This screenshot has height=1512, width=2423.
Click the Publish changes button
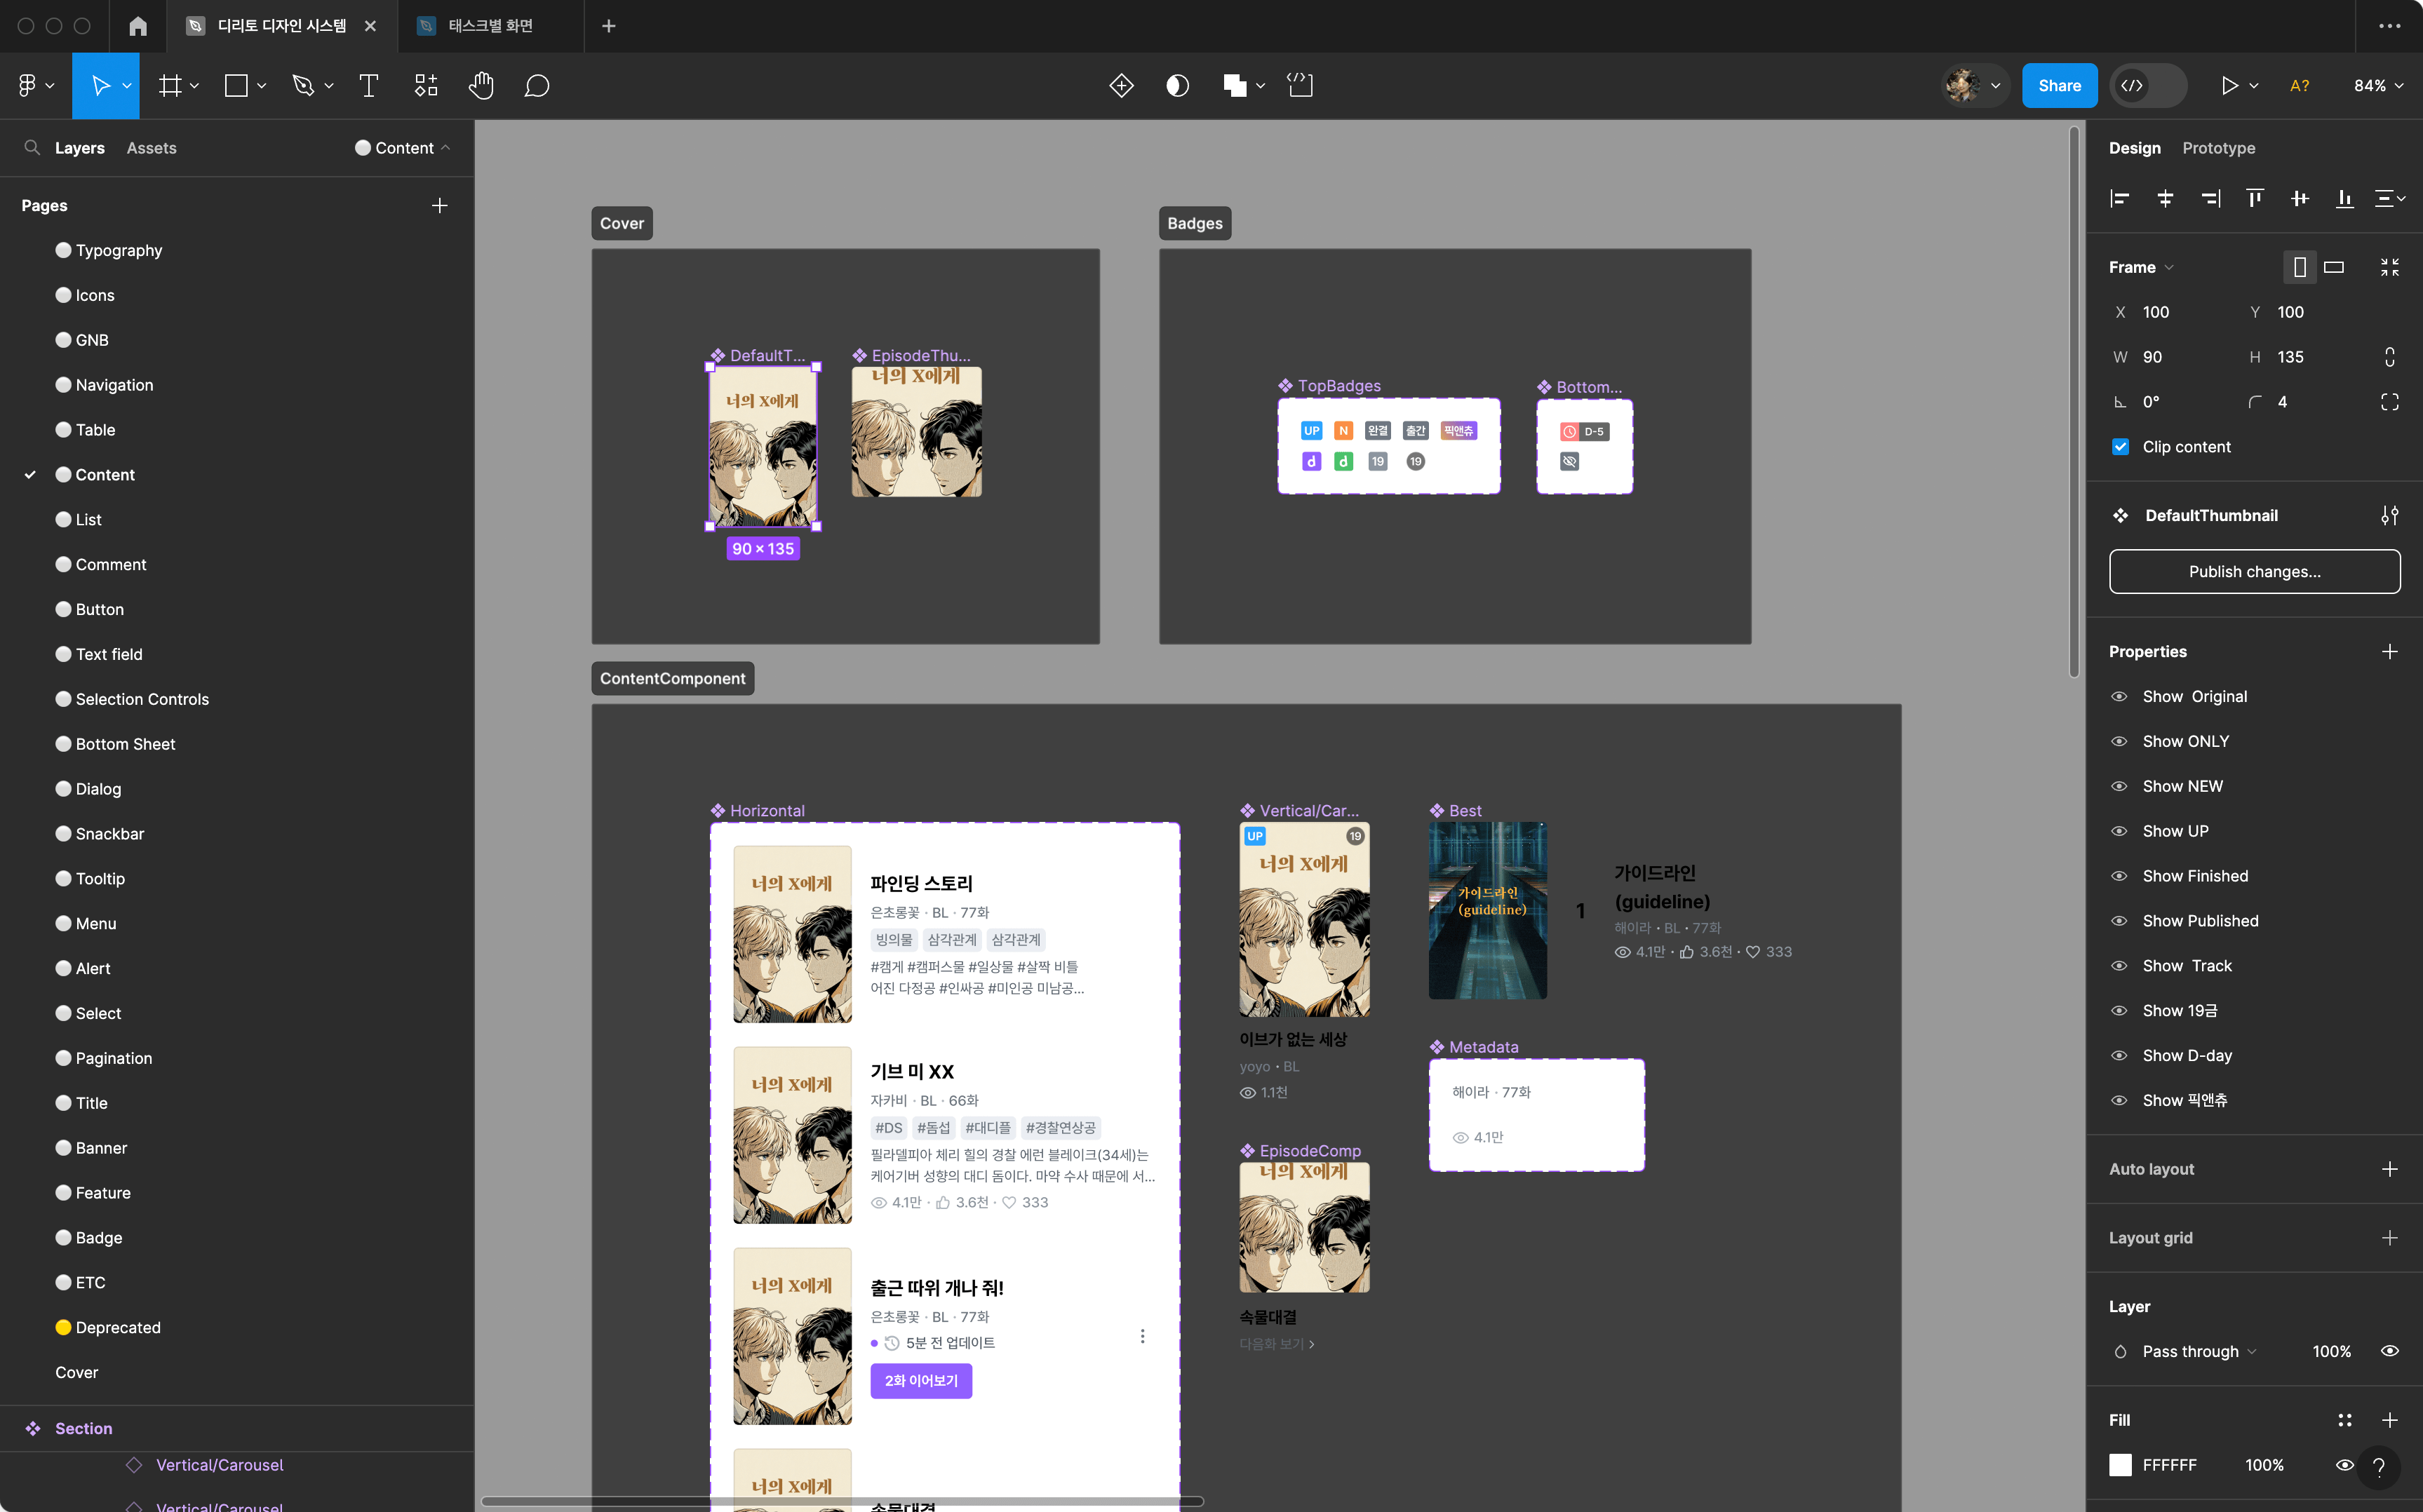(2254, 571)
